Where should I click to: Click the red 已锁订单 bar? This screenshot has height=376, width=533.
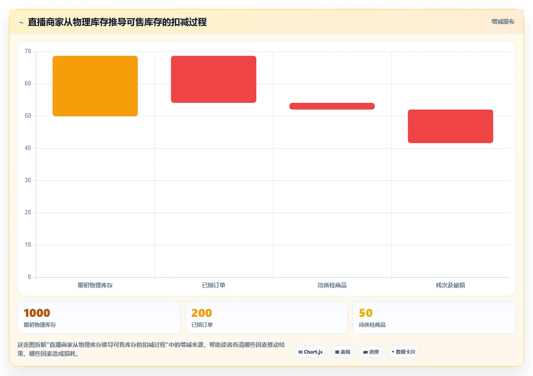[213, 79]
